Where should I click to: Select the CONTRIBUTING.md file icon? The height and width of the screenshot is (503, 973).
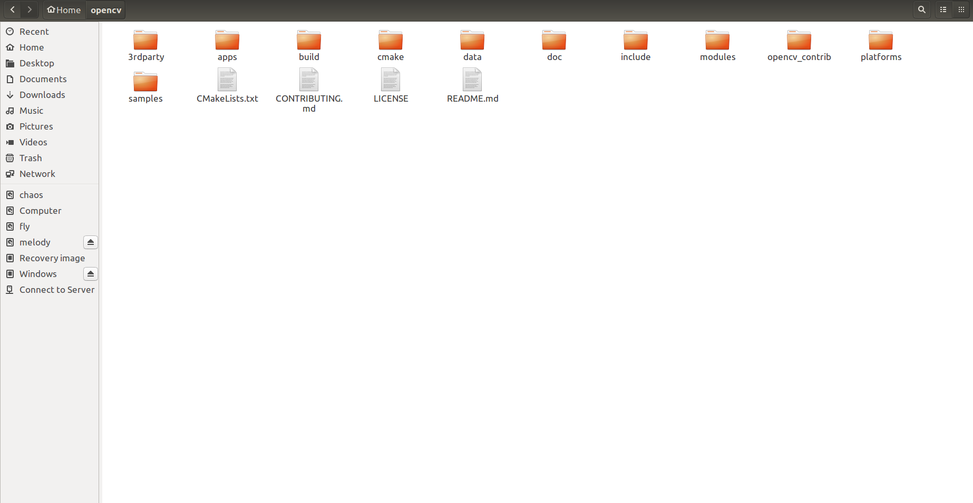tap(309, 80)
